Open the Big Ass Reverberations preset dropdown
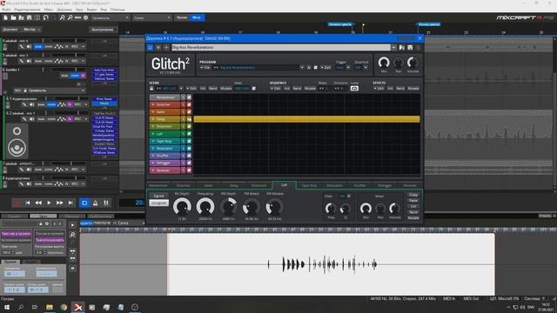The image size is (557, 313). [393, 47]
